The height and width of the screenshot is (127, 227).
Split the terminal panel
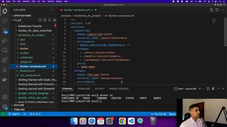(x=208, y=89)
